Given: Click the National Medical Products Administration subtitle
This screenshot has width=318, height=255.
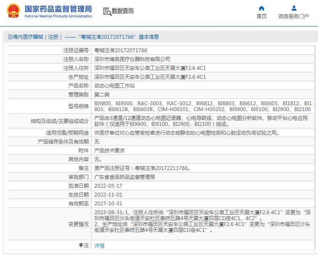Looking at the screenshot, I should coord(58,16).
